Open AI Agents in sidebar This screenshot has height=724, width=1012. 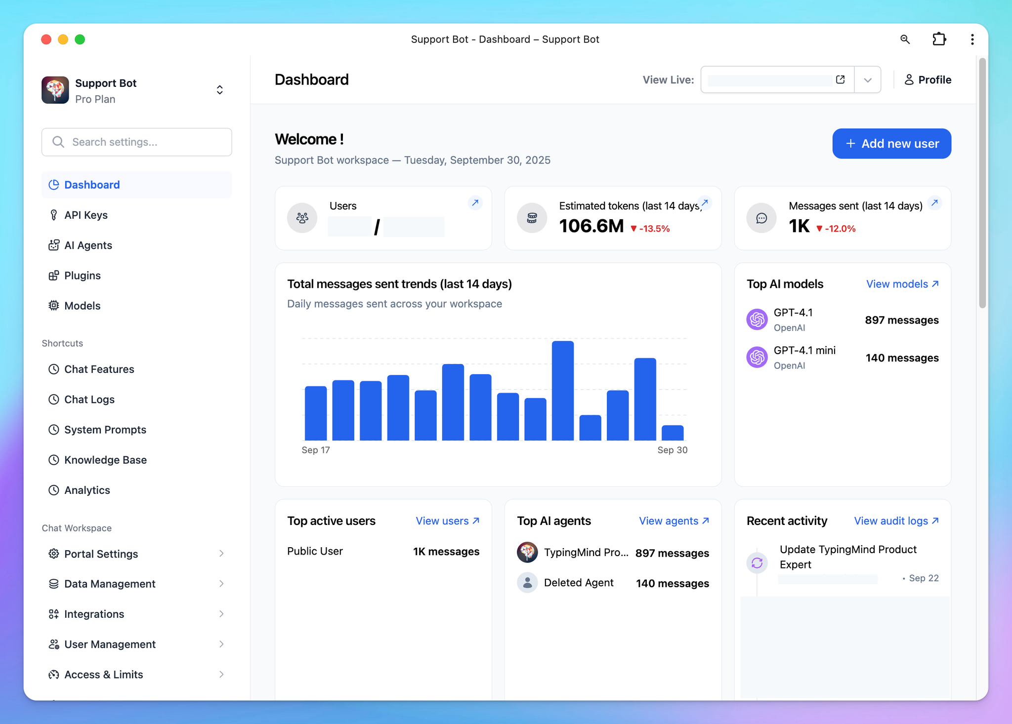(88, 245)
